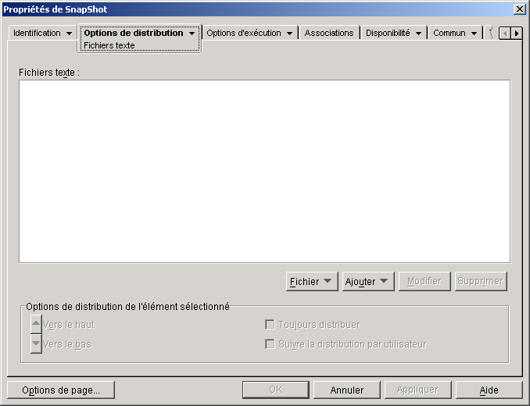Toggle Suivre la distribution par utilisateur checkbox
This screenshot has width=530, height=406.
coord(270,344)
